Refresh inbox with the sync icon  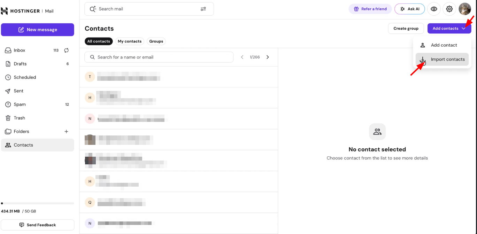(x=66, y=50)
